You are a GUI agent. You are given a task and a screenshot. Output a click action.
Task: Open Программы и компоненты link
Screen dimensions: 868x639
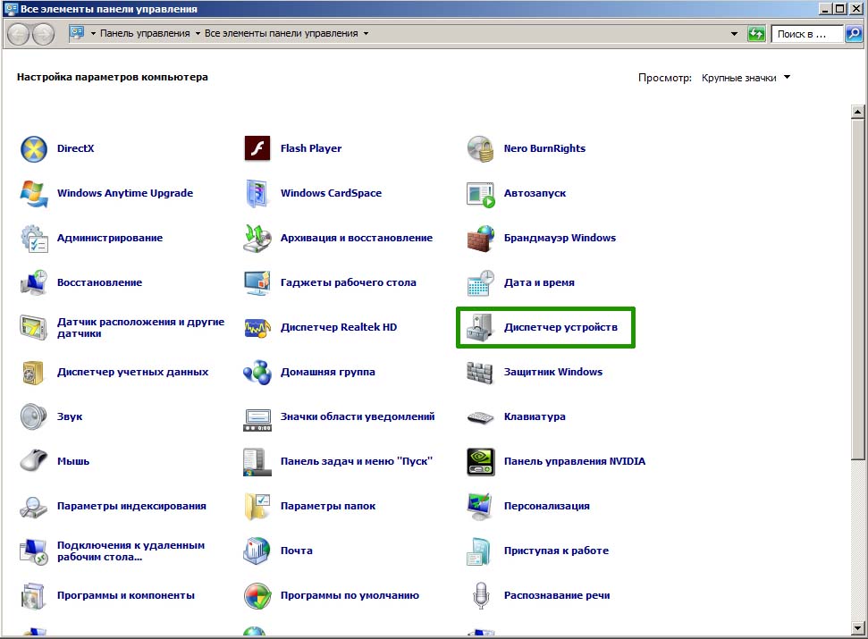click(126, 596)
